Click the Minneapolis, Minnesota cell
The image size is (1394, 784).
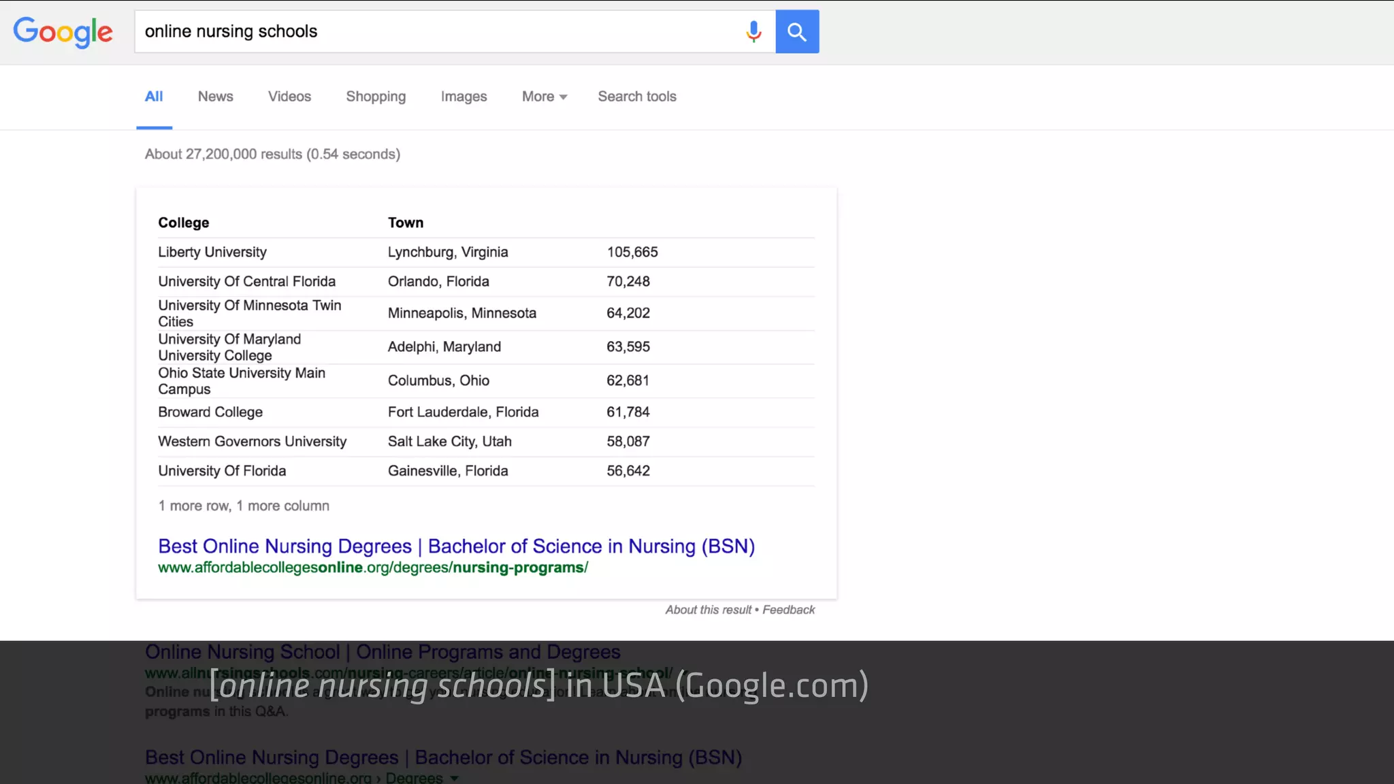coord(462,313)
